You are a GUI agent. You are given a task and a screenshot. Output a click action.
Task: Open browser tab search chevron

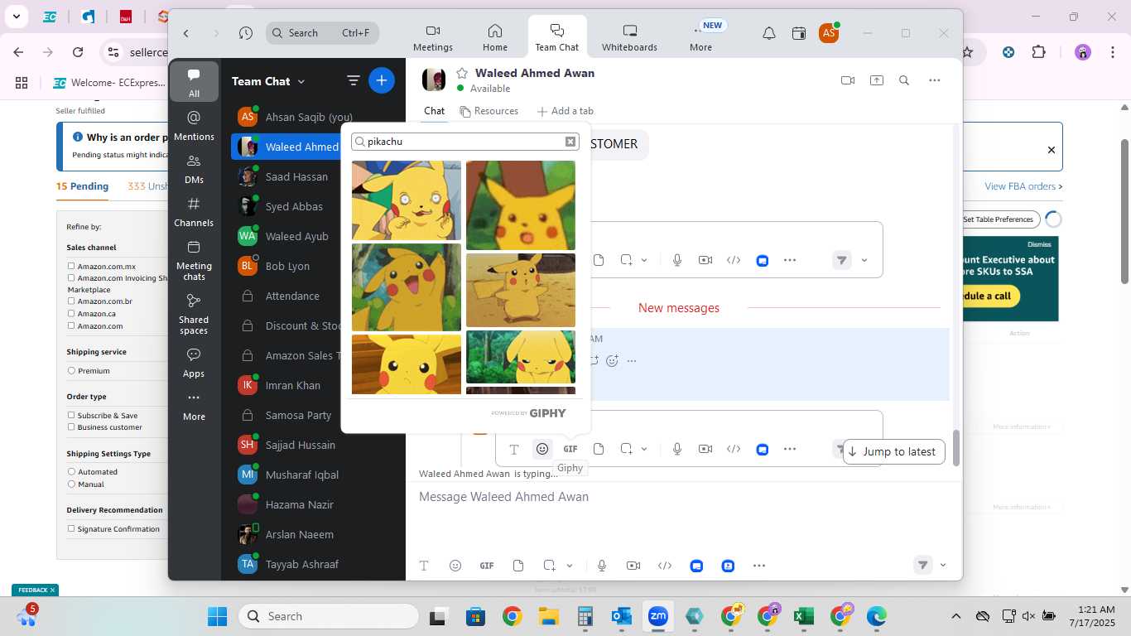pos(16,16)
